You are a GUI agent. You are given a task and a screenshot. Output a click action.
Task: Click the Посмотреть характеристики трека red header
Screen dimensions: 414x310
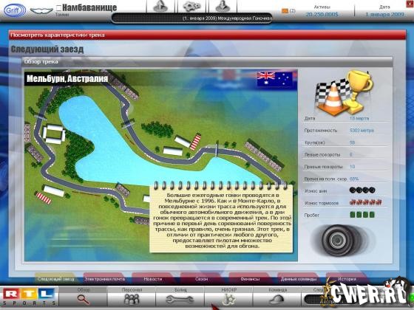[207, 35]
